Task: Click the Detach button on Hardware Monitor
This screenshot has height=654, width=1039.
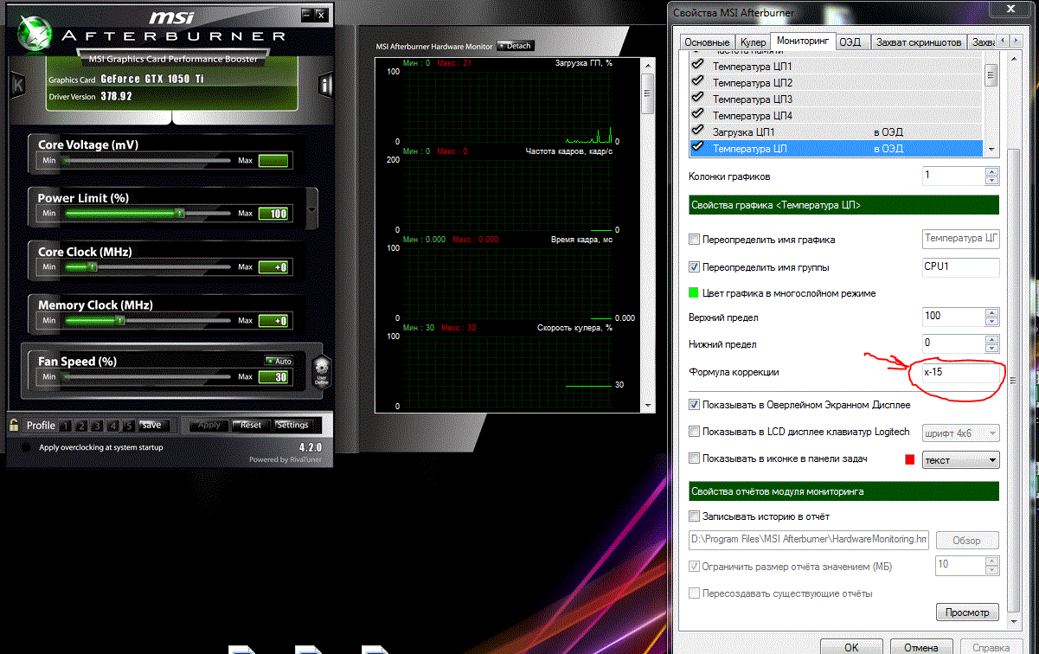Action: coord(516,46)
